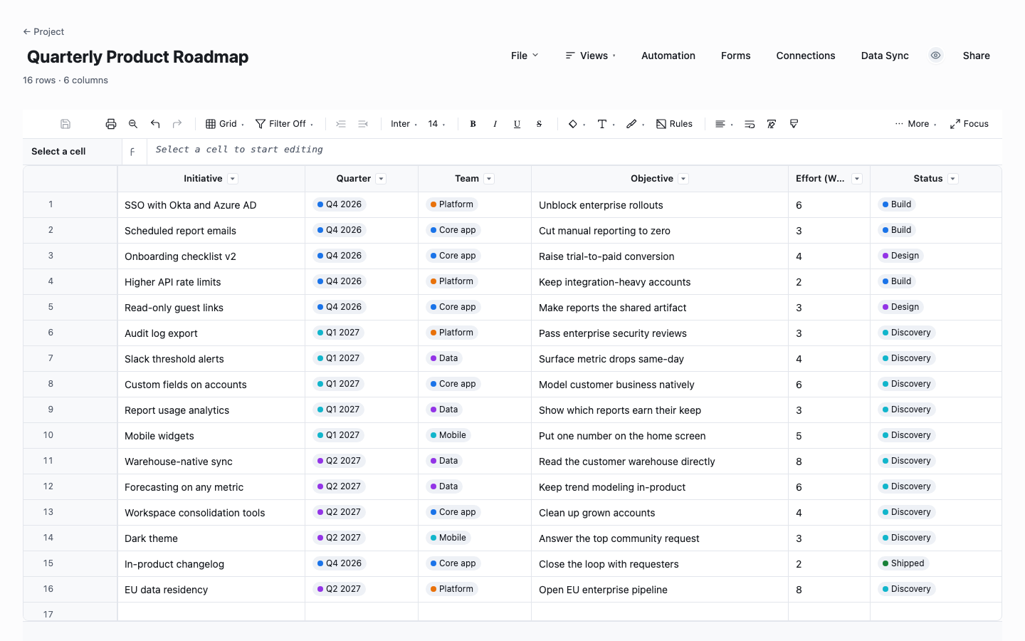Click Q1 2027 tag in Audit log export row
This screenshot has width=1025, height=641.
(338, 333)
